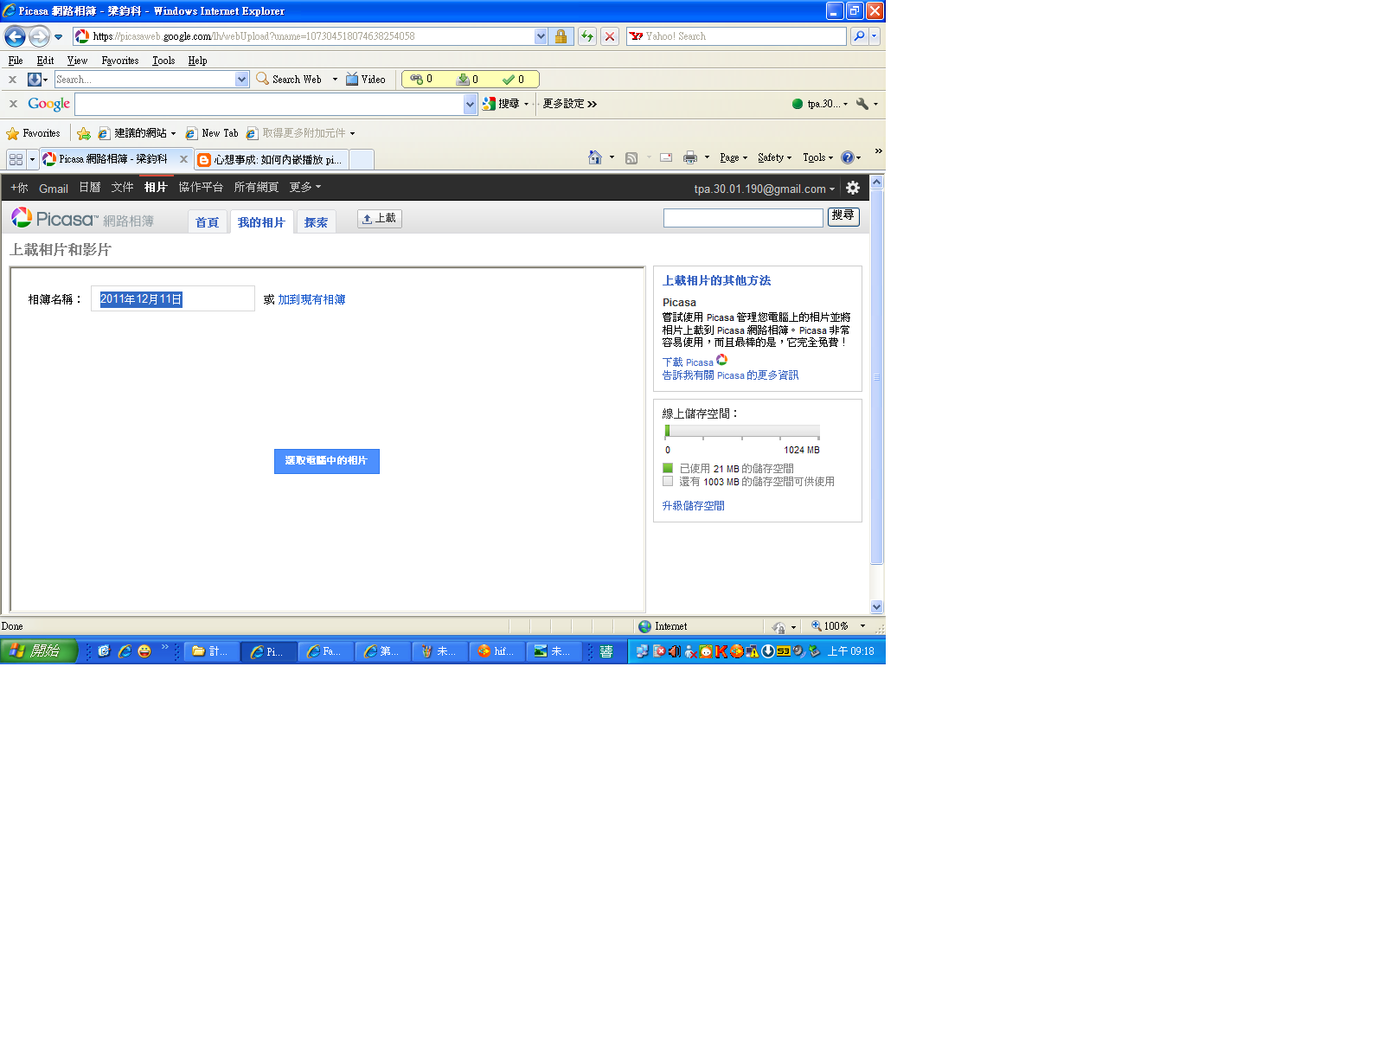Open the Gmail link in Google bar

(x=54, y=189)
